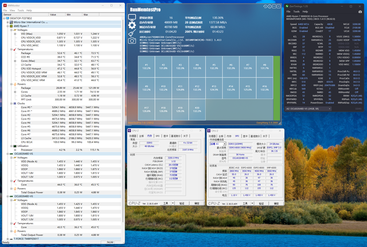Click the ZenTimings camera screenshot icon
This screenshot has height=247, width=367.
click(361, 11)
